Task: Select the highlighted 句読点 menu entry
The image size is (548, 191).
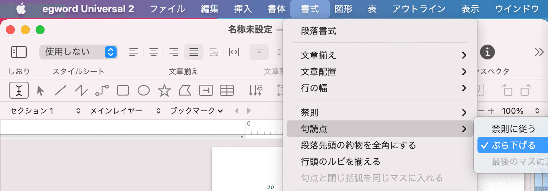Action: [380, 129]
